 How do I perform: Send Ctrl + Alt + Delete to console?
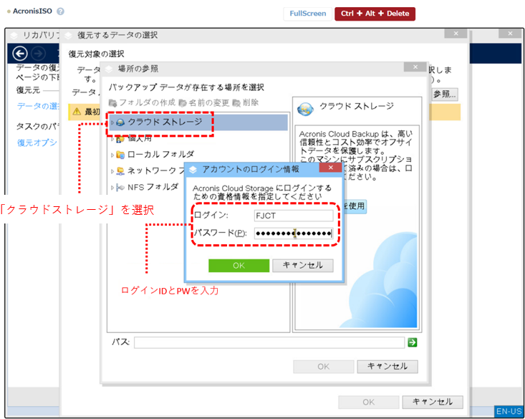click(375, 14)
